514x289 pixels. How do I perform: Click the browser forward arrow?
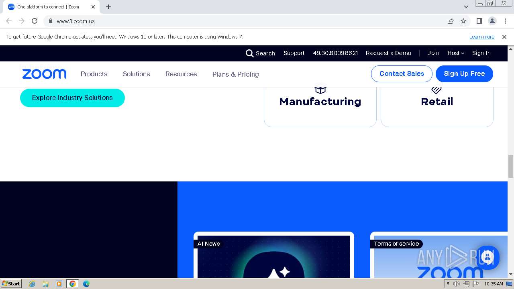[x=22, y=21]
